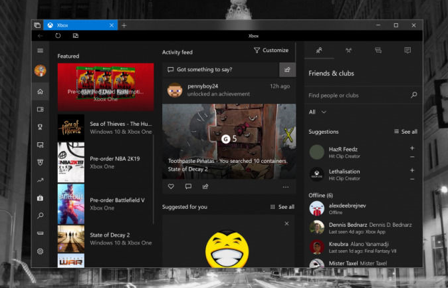
Task: Add a new tab with plus
Action: [x=124, y=25]
